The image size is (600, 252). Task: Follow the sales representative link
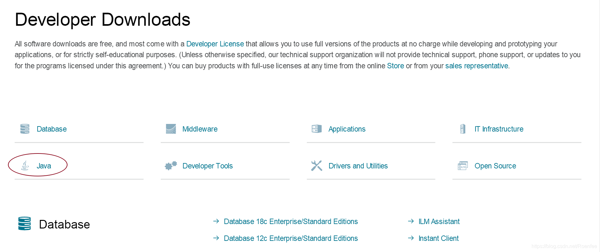(x=476, y=66)
